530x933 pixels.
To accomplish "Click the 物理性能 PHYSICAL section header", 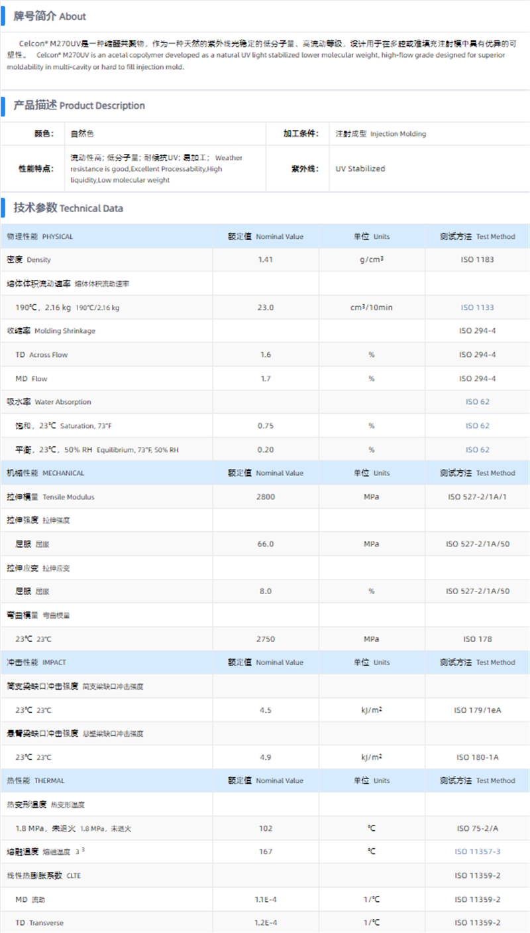I will [x=40, y=237].
